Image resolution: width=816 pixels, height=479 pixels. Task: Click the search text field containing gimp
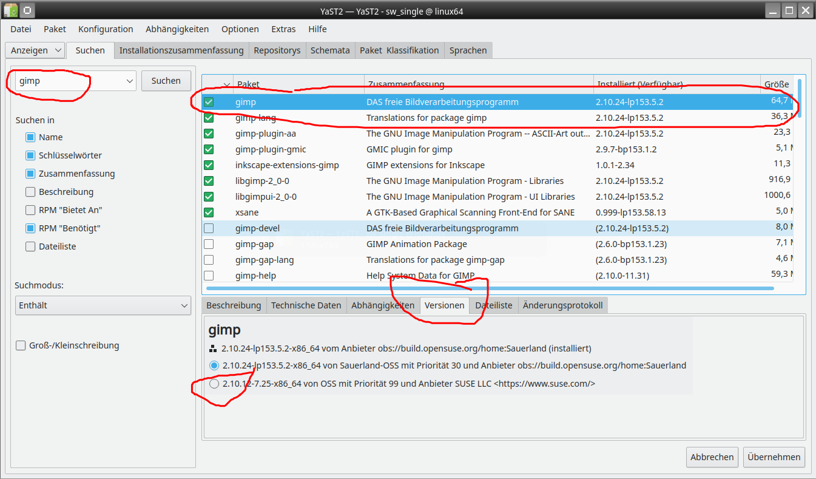[x=69, y=81]
